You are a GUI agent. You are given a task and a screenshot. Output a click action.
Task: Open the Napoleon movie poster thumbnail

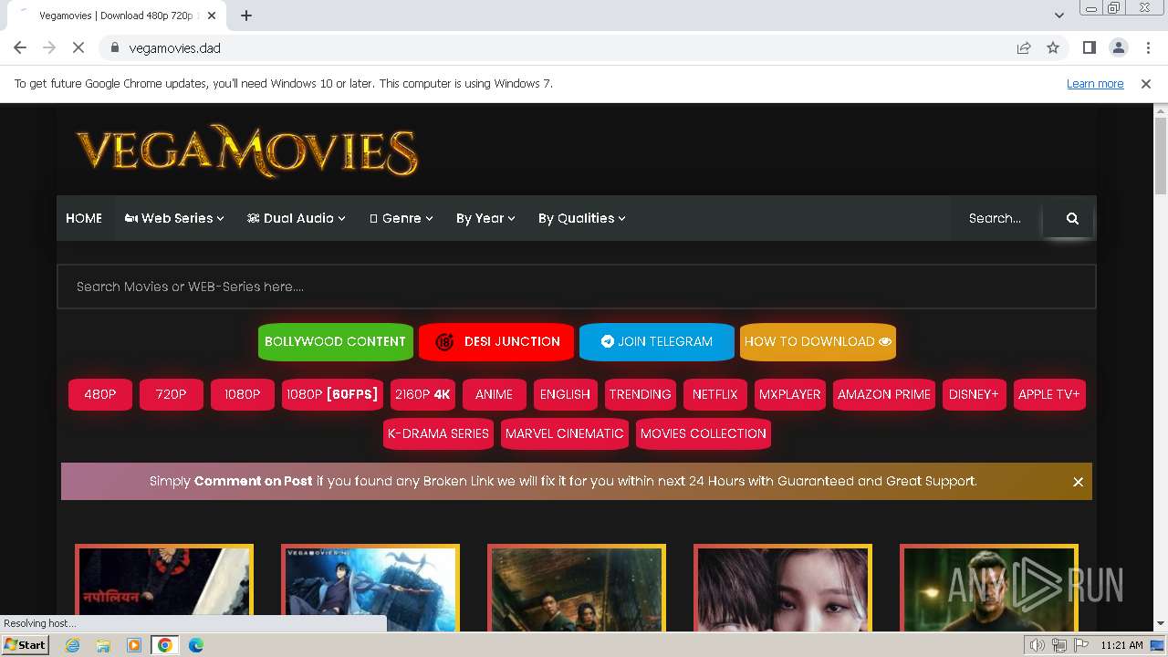164,589
